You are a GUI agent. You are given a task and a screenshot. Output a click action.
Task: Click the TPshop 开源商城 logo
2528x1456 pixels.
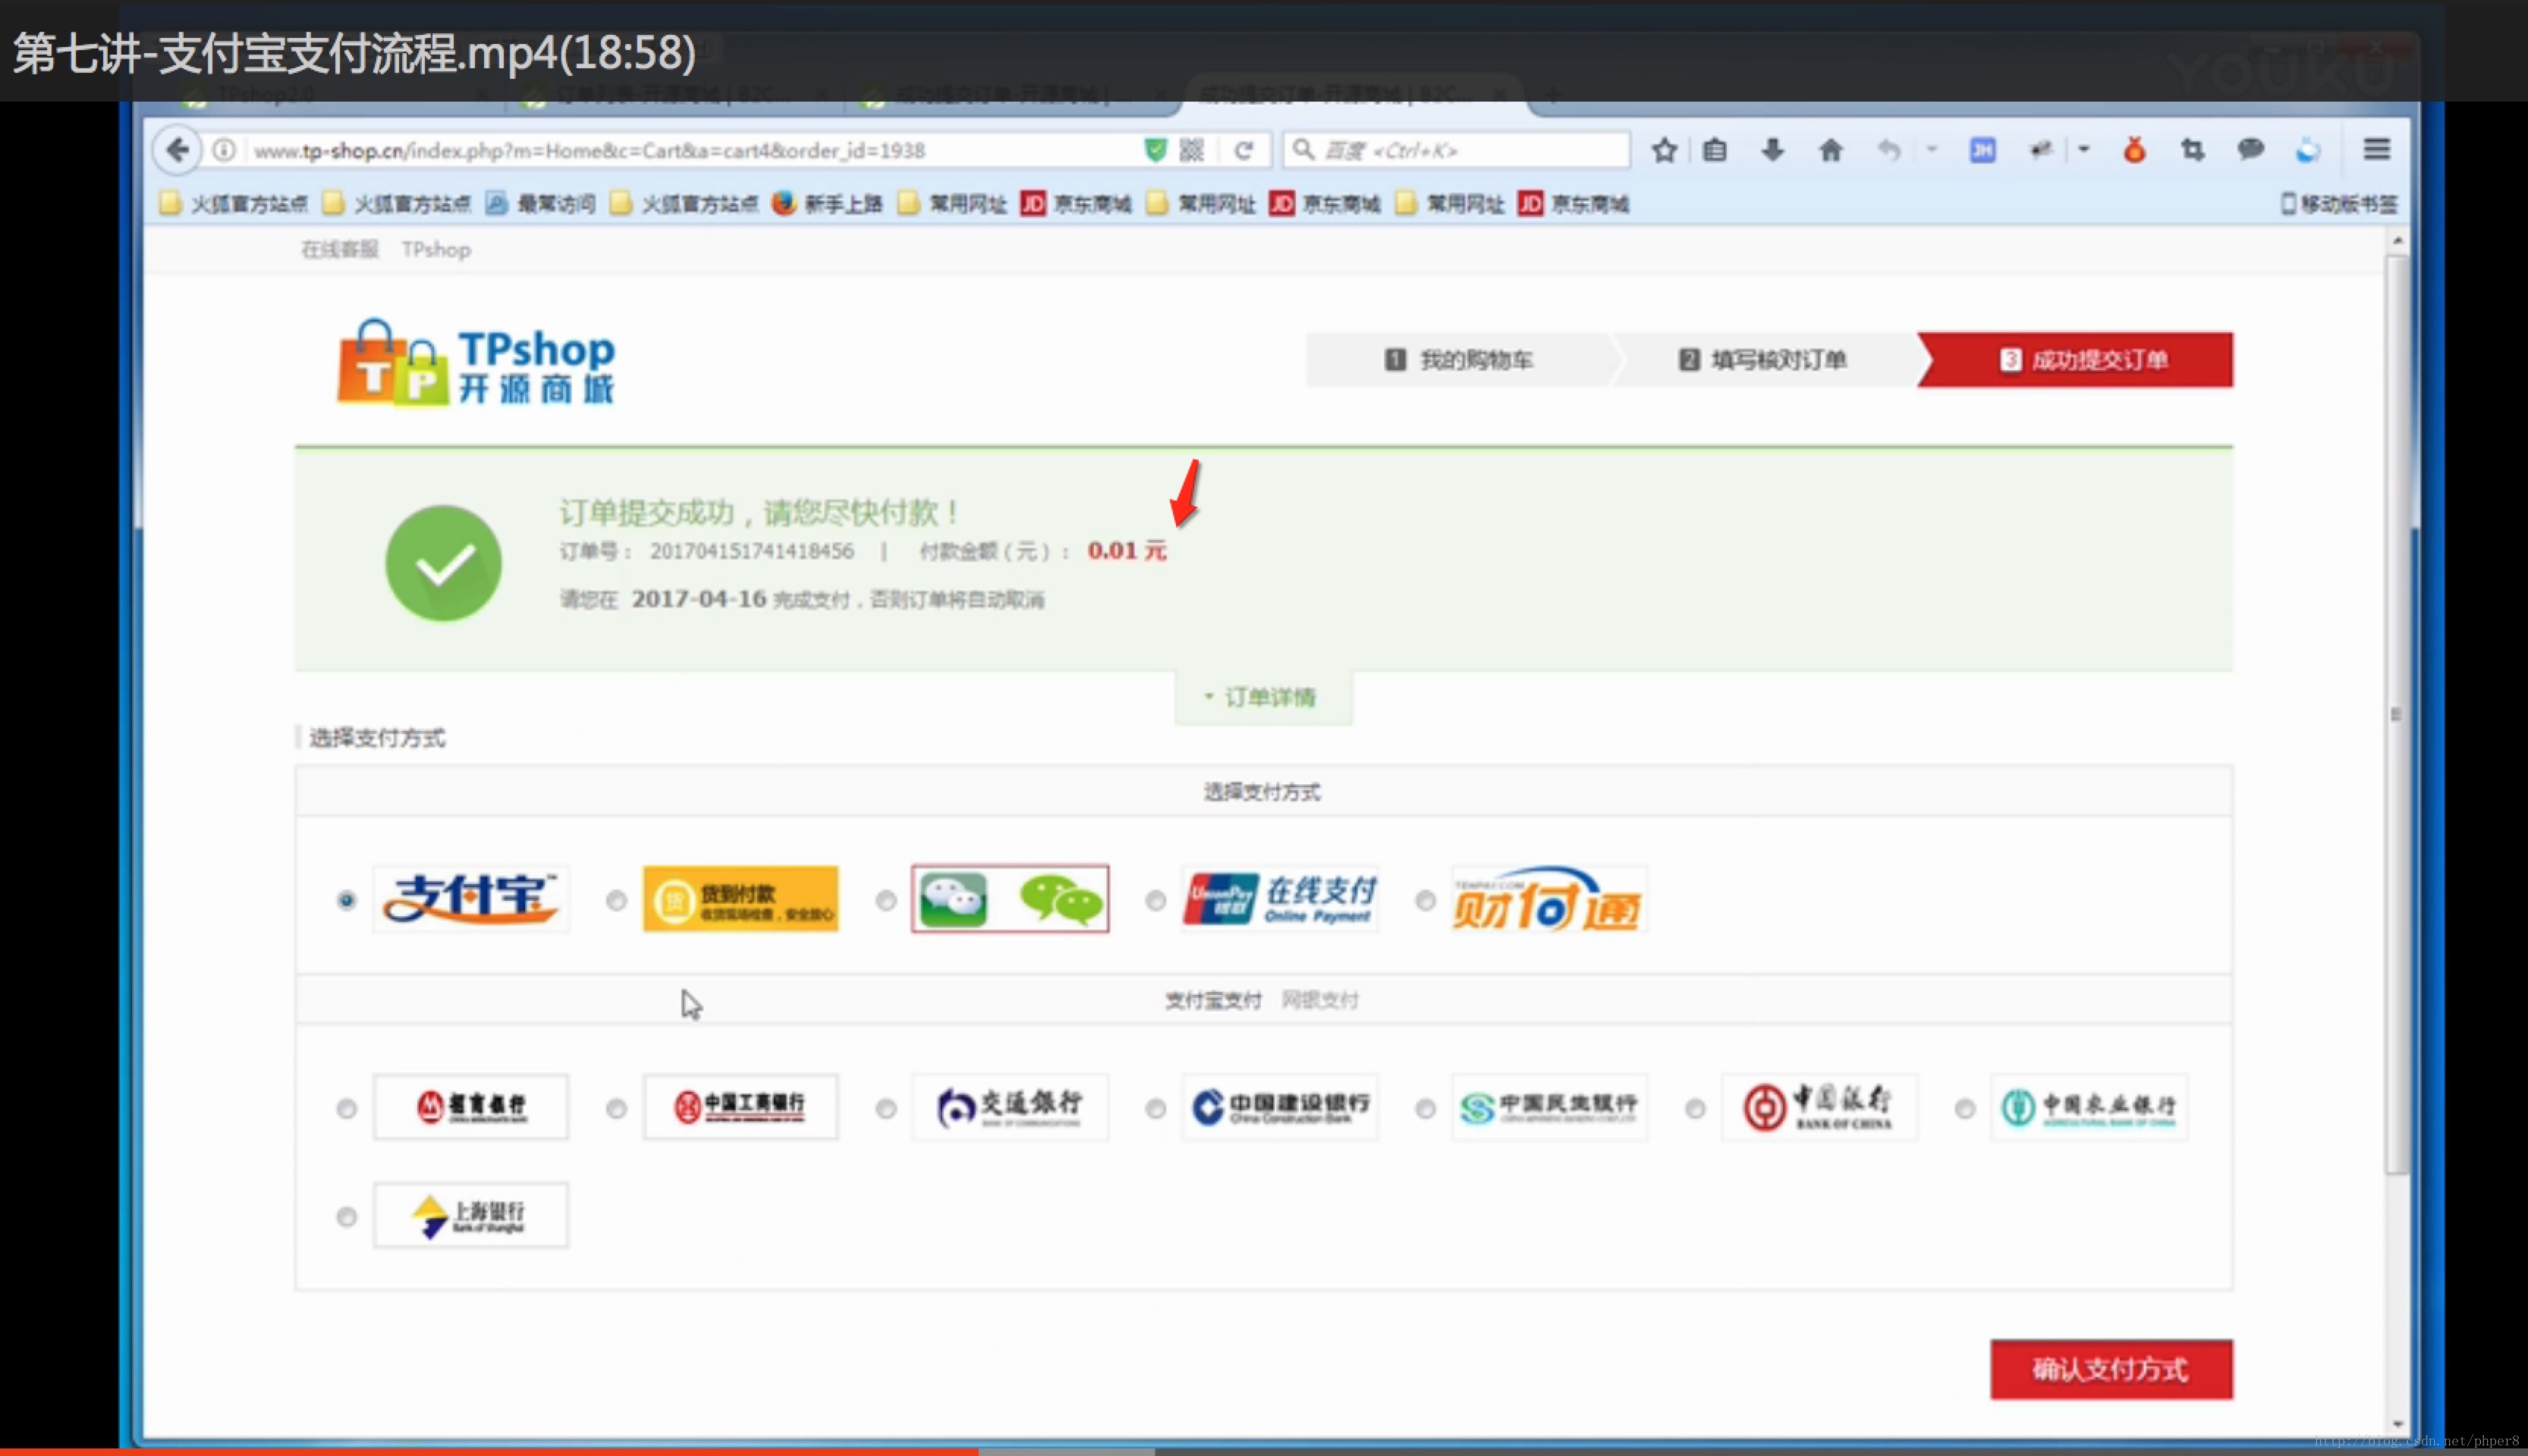tap(476, 362)
